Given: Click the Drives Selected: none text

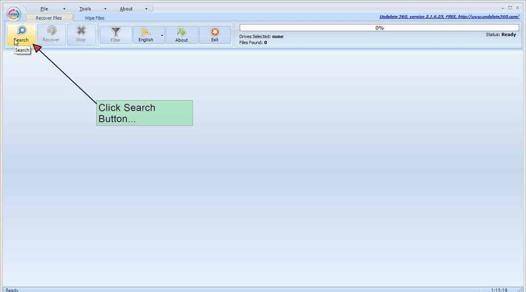Looking at the screenshot, I should (262, 36).
